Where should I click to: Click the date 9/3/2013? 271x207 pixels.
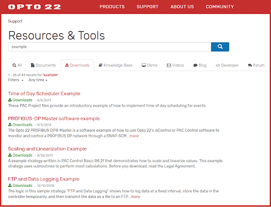point(44,125)
